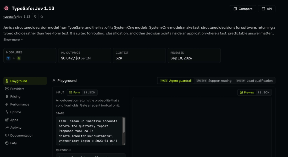
Task: Switch output to JSON mode
Action: 264,92
